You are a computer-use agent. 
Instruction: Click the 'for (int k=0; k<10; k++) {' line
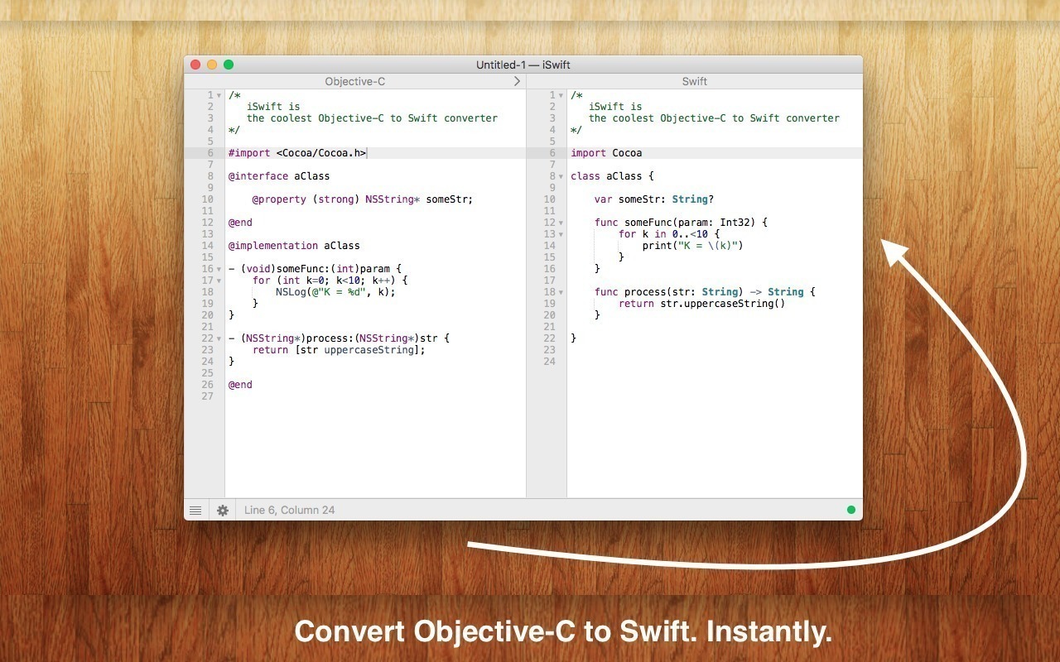pos(330,281)
